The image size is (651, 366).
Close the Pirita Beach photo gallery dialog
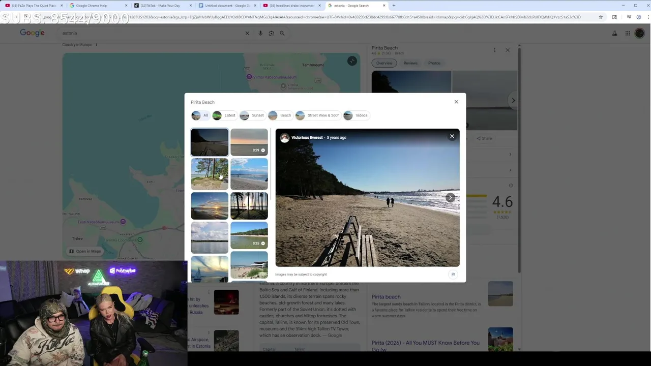pos(456,102)
